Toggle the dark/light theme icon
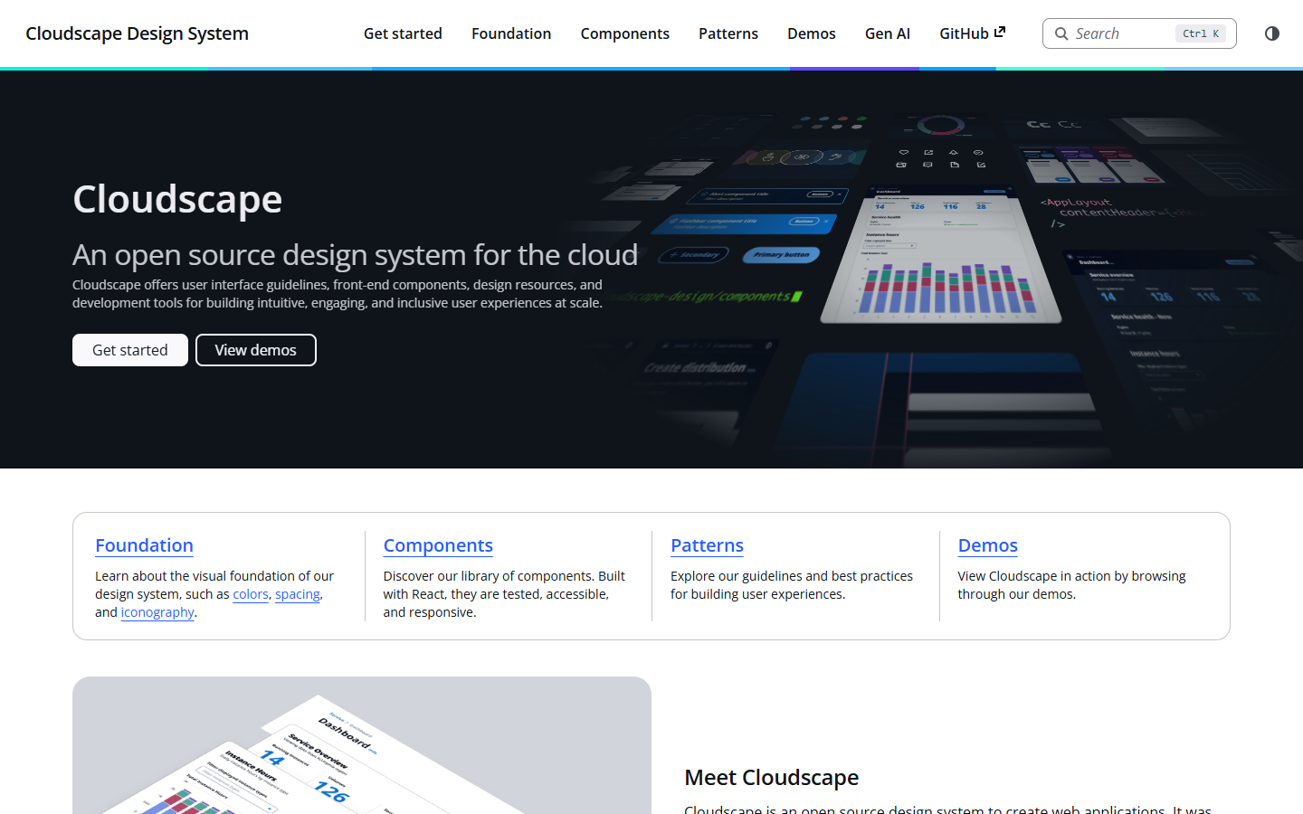Image resolution: width=1303 pixels, height=814 pixels. 1272,33
